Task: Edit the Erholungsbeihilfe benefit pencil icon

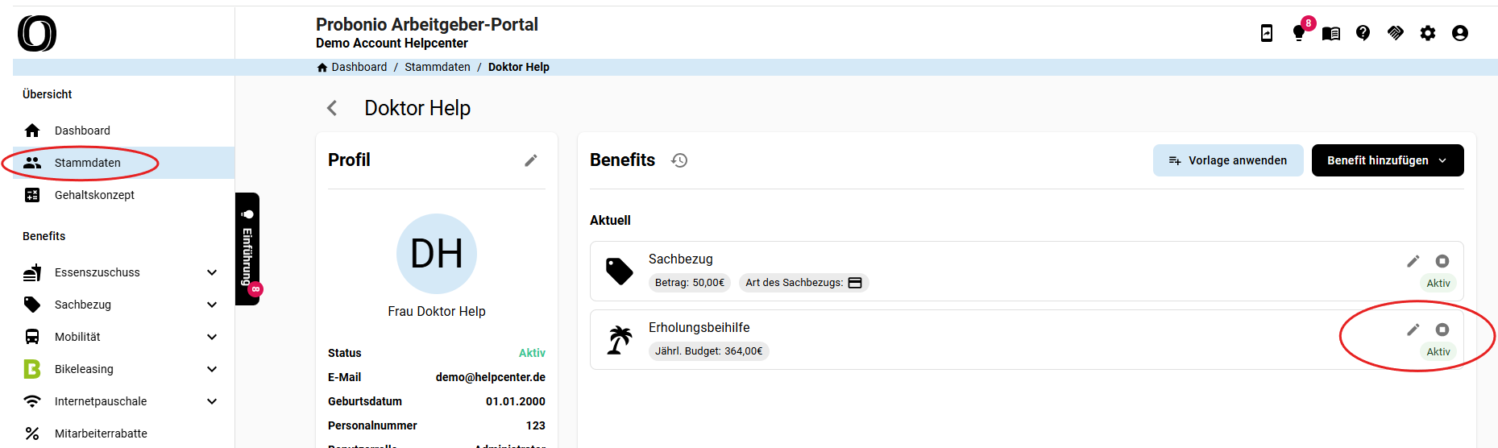Action: coord(1413,330)
